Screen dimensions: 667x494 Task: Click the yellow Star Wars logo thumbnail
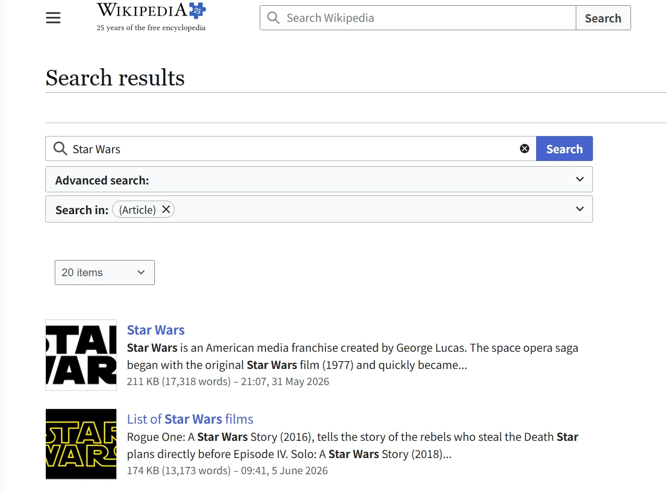(81, 444)
